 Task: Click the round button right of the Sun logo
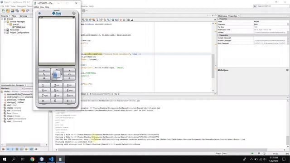74,13
